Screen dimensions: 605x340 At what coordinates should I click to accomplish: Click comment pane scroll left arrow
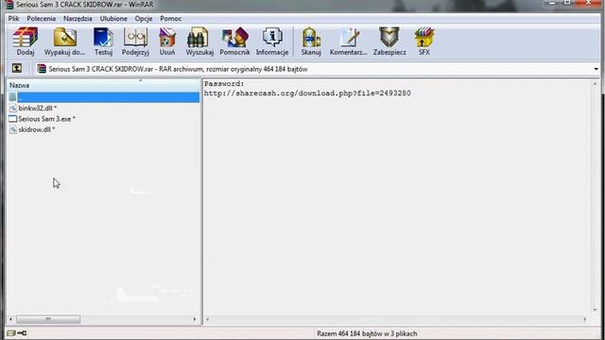208,319
